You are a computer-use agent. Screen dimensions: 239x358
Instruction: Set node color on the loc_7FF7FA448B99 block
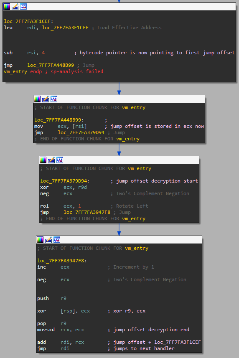coord(37,99)
